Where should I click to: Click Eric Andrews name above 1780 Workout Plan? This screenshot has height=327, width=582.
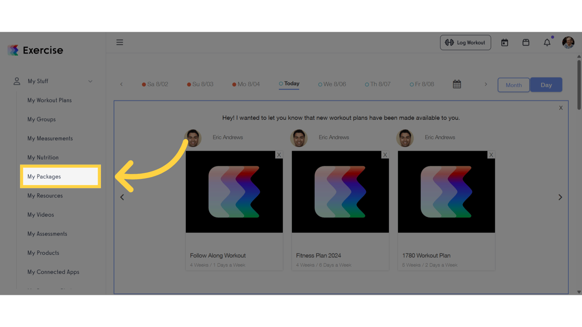click(440, 138)
